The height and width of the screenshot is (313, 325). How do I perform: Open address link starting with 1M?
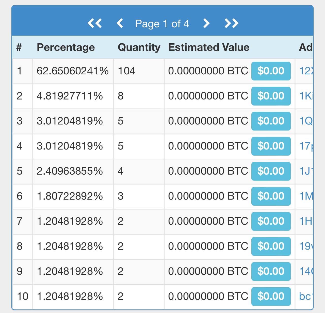pyautogui.click(x=306, y=196)
